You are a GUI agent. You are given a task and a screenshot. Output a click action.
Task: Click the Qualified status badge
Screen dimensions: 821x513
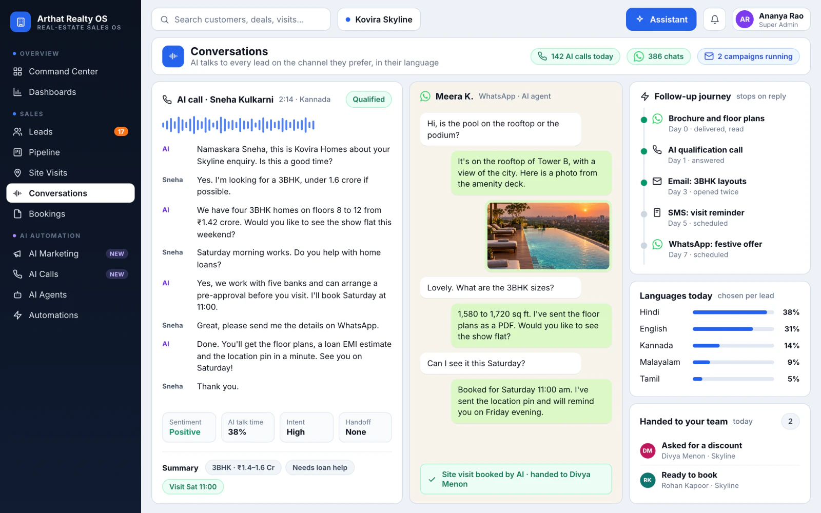point(368,100)
